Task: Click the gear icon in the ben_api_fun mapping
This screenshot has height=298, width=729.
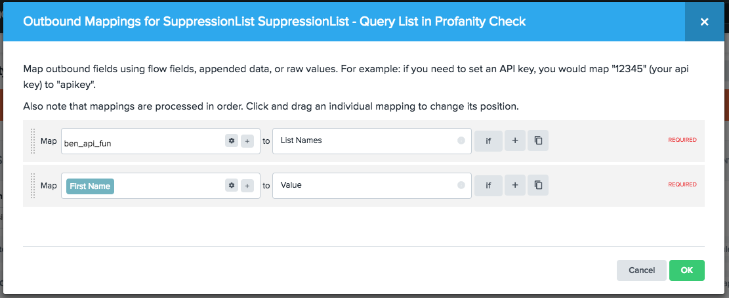Action: [231, 140]
